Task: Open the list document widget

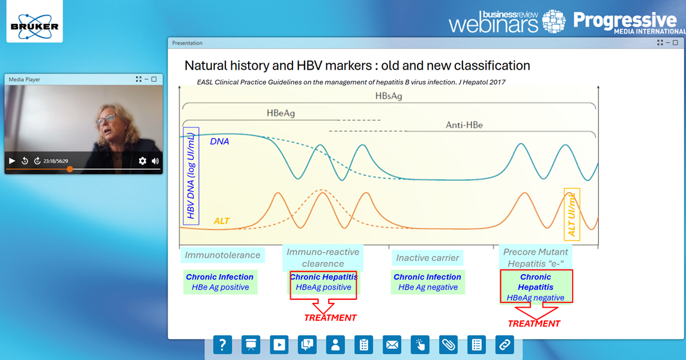Action: pyautogui.click(x=476, y=345)
